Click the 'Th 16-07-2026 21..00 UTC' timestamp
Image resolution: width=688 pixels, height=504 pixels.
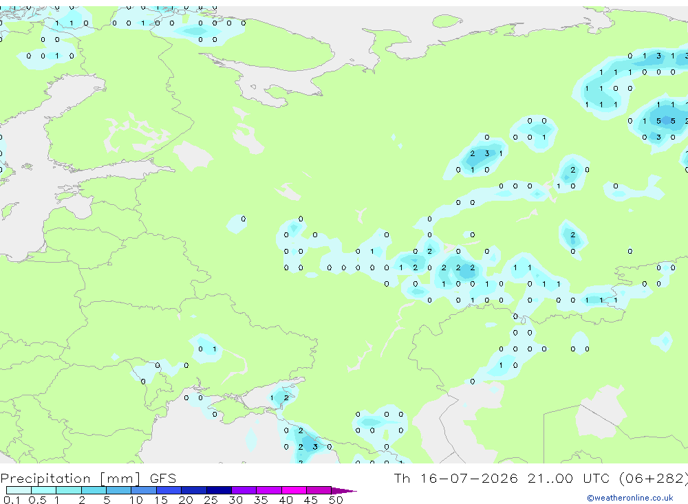(503, 478)
